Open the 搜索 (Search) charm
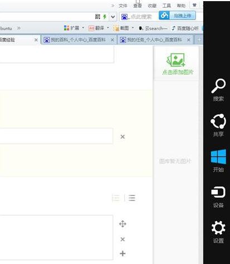 218,90
